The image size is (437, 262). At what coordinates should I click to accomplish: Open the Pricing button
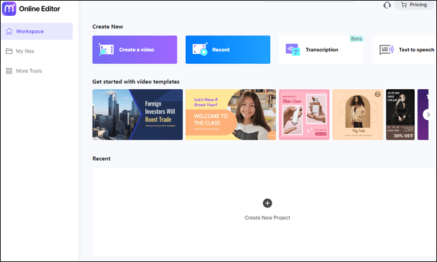tap(414, 5)
